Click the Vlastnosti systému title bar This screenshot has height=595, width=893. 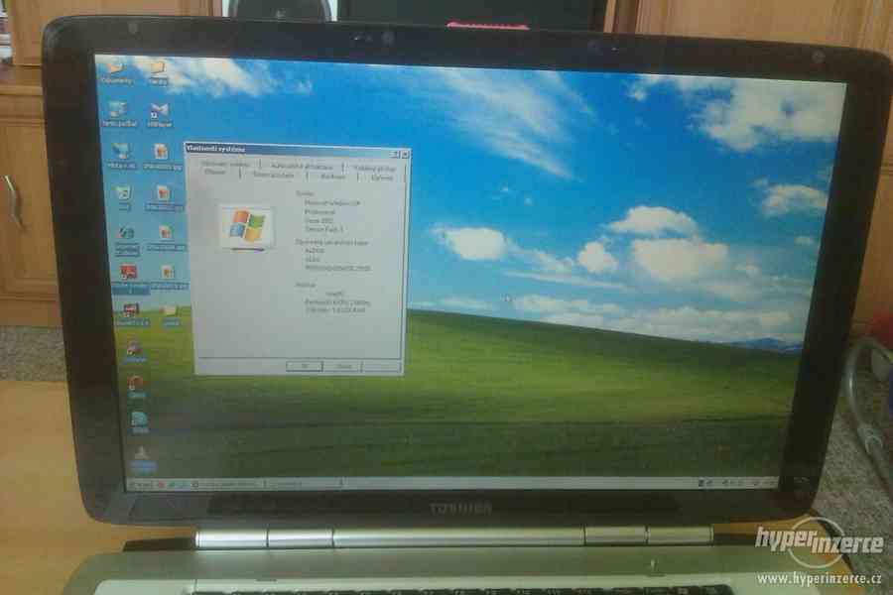click(296, 151)
